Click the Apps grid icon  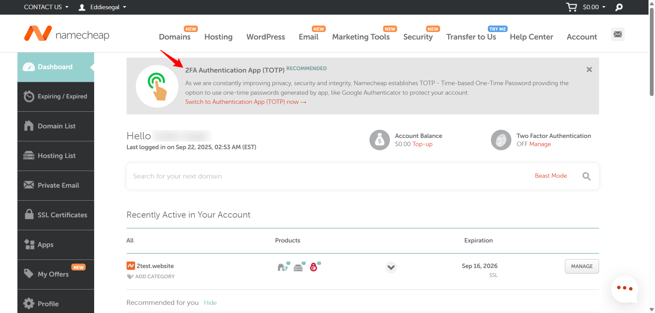[x=29, y=244]
